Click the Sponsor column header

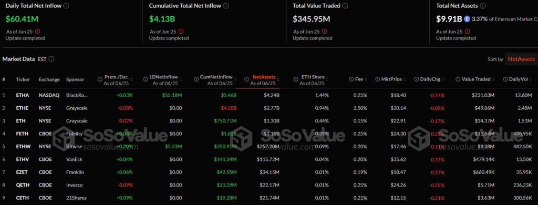point(75,79)
